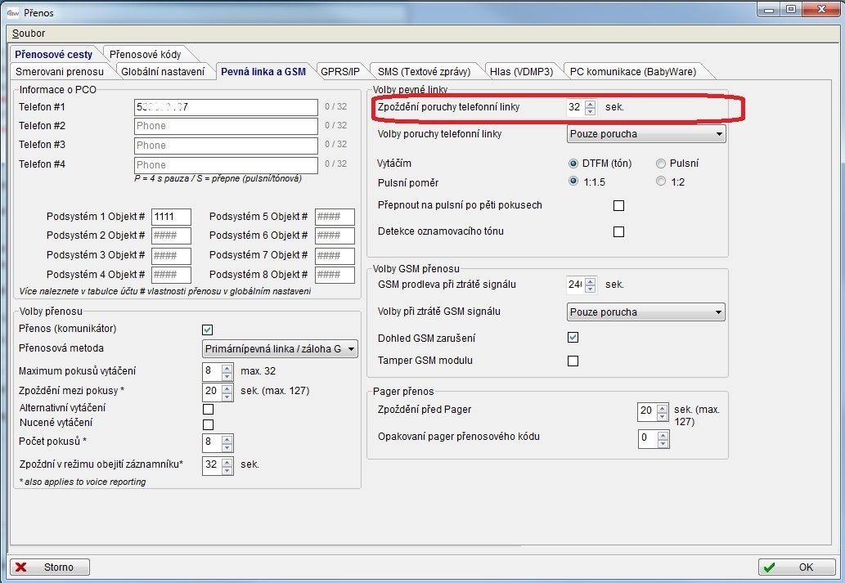This screenshot has width=845, height=583.
Task: Enable Detekce oznamovacího tónu checkbox
Action: tap(618, 231)
